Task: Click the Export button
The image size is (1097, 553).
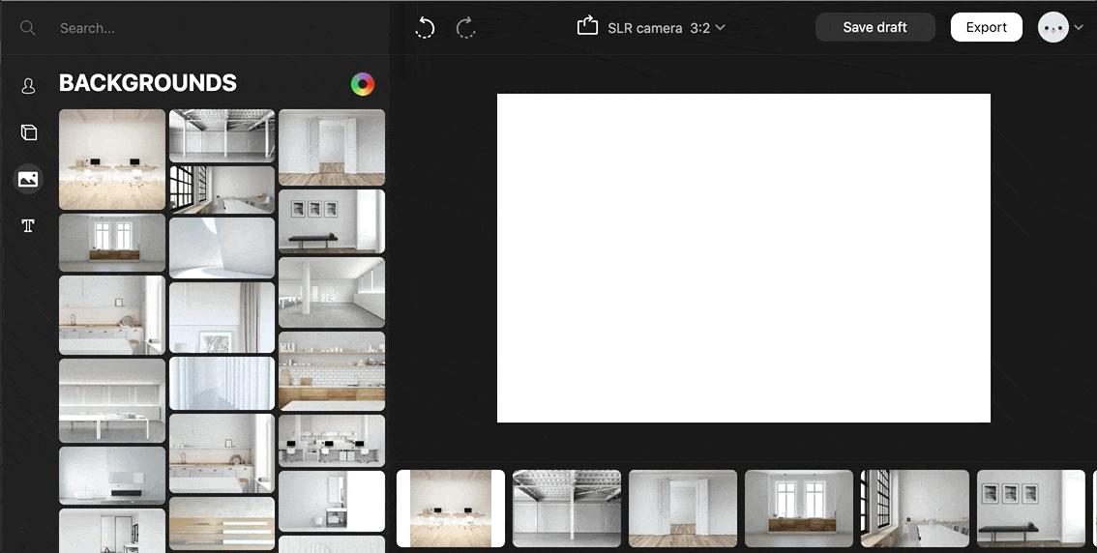Action: (x=987, y=27)
